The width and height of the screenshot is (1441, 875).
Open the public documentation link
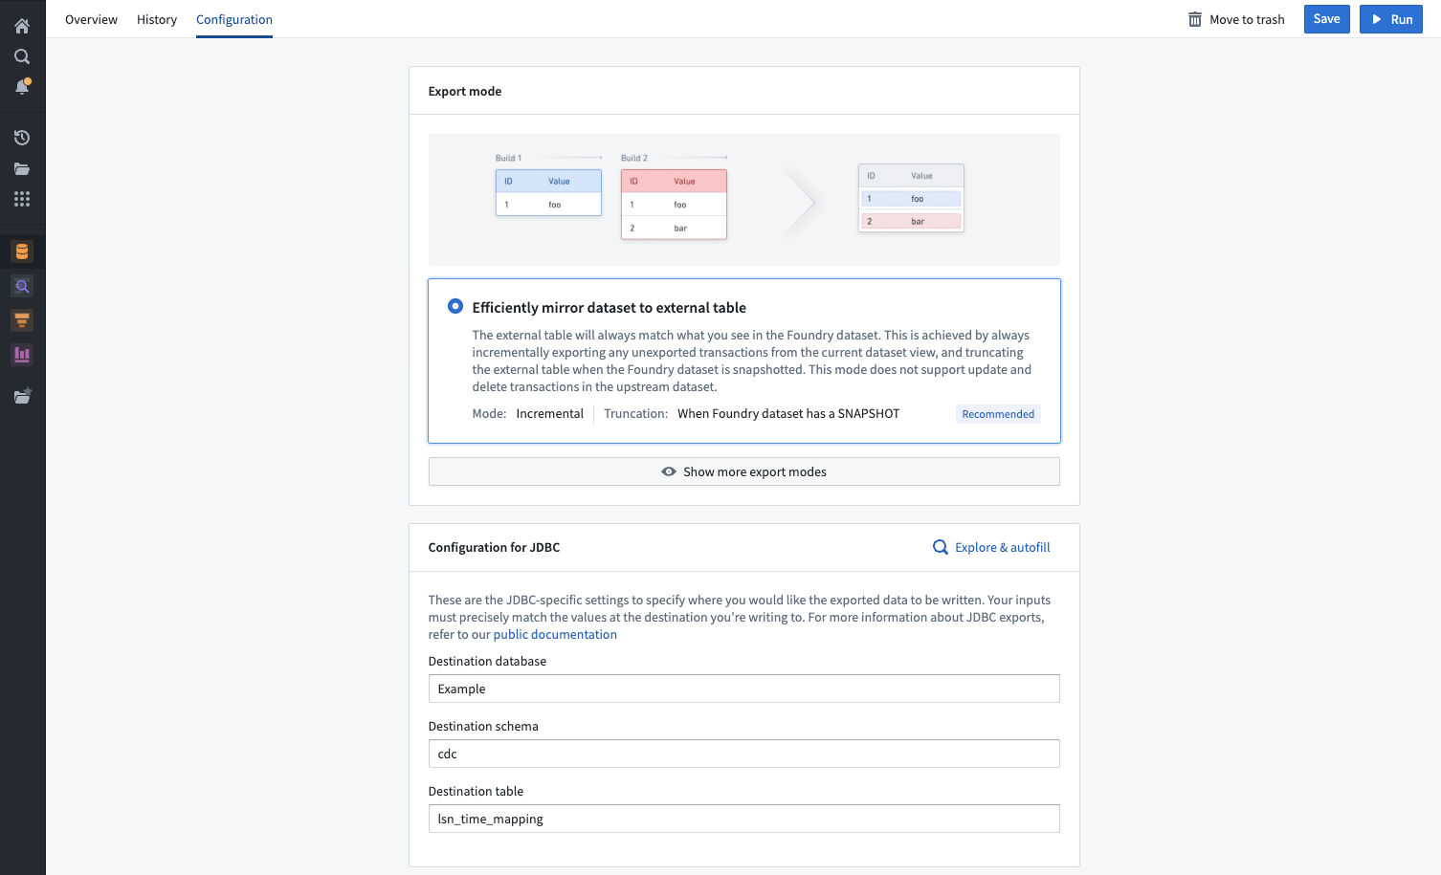(555, 634)
